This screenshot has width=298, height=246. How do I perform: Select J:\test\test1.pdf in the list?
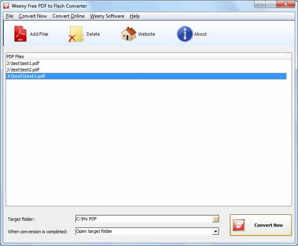coord(146,63)
